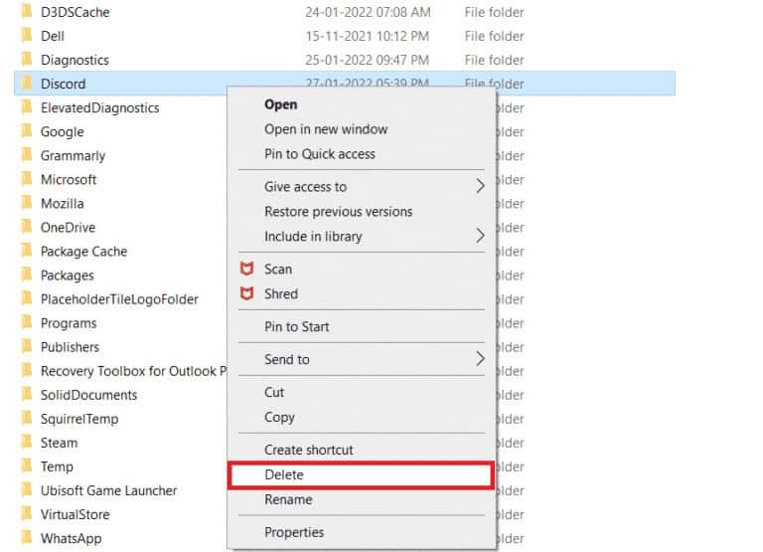Click the date 25-01-2022 09:47 PM
This screenshot has height=552, width=763.
click(x=368, y=60)
